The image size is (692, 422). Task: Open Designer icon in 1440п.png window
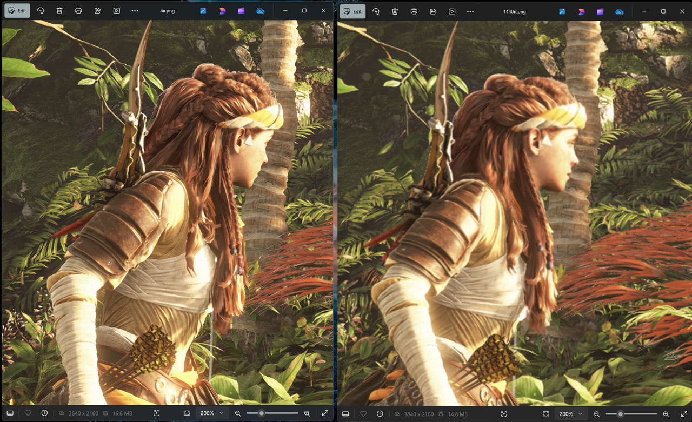click(x=581, y=11)
